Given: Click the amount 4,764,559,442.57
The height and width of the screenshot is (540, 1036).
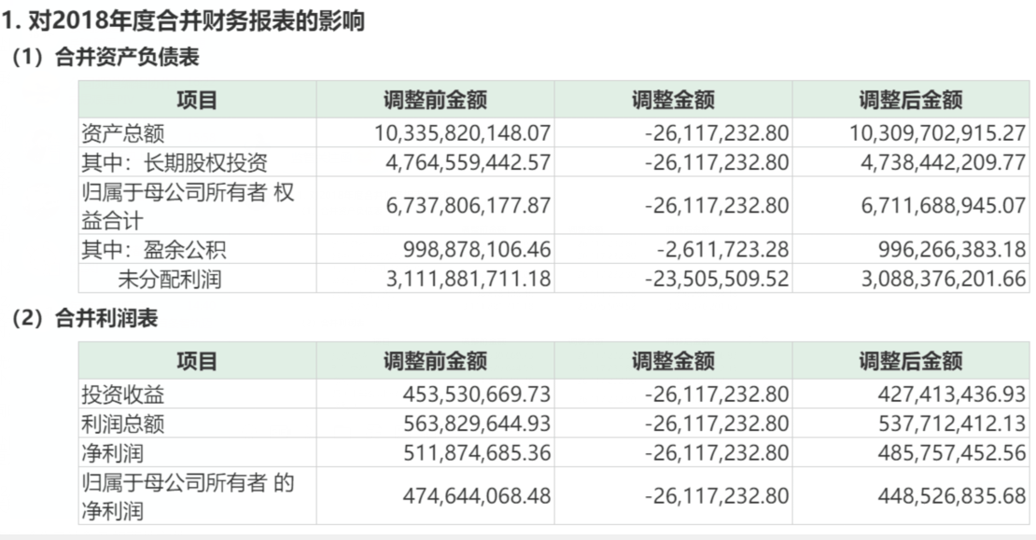Looking at the screenshot, I should [468, 163].
